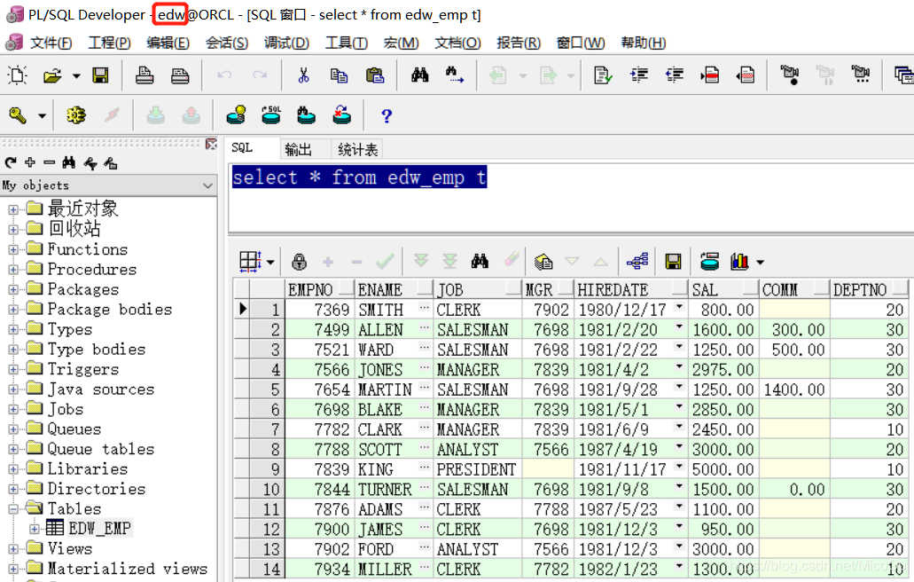
Task: Switch to the 输出 tab
Action: pos(298,150)
